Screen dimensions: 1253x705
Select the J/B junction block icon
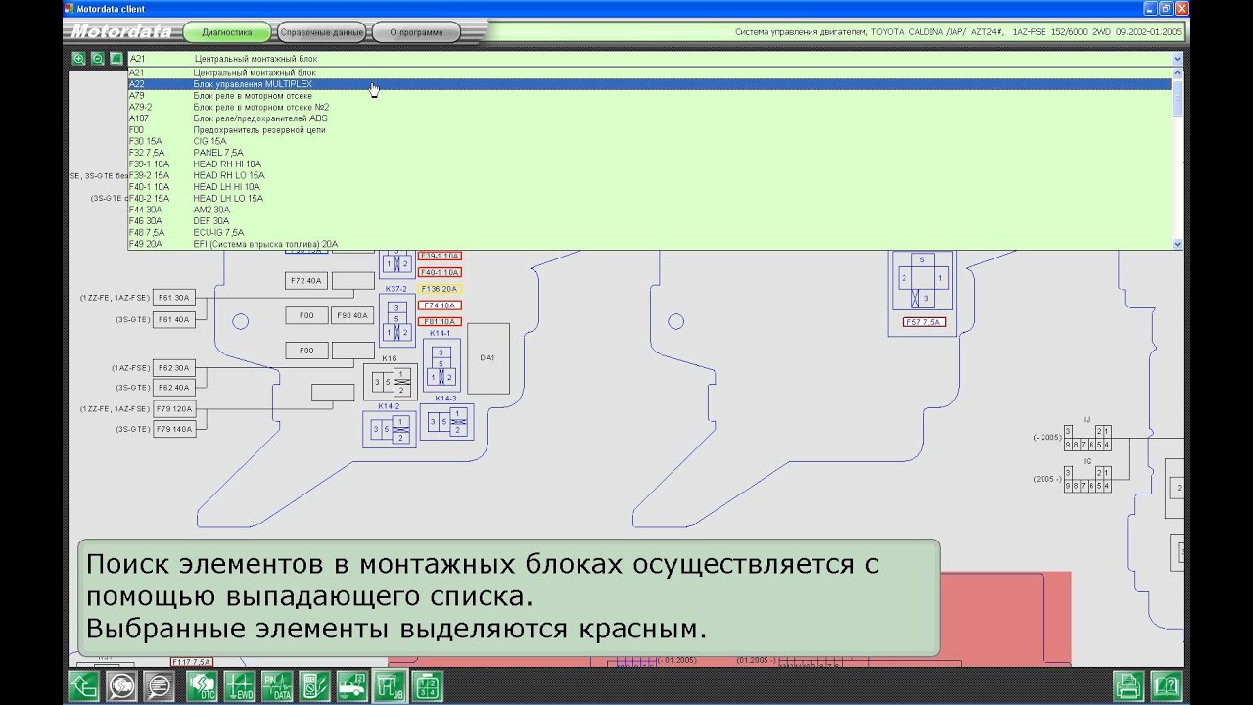point(390,685)
